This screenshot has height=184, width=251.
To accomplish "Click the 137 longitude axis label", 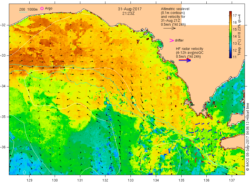I will (232, 180).
